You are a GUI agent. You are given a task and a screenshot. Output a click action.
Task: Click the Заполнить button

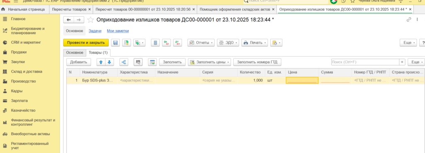pos(172,62)
